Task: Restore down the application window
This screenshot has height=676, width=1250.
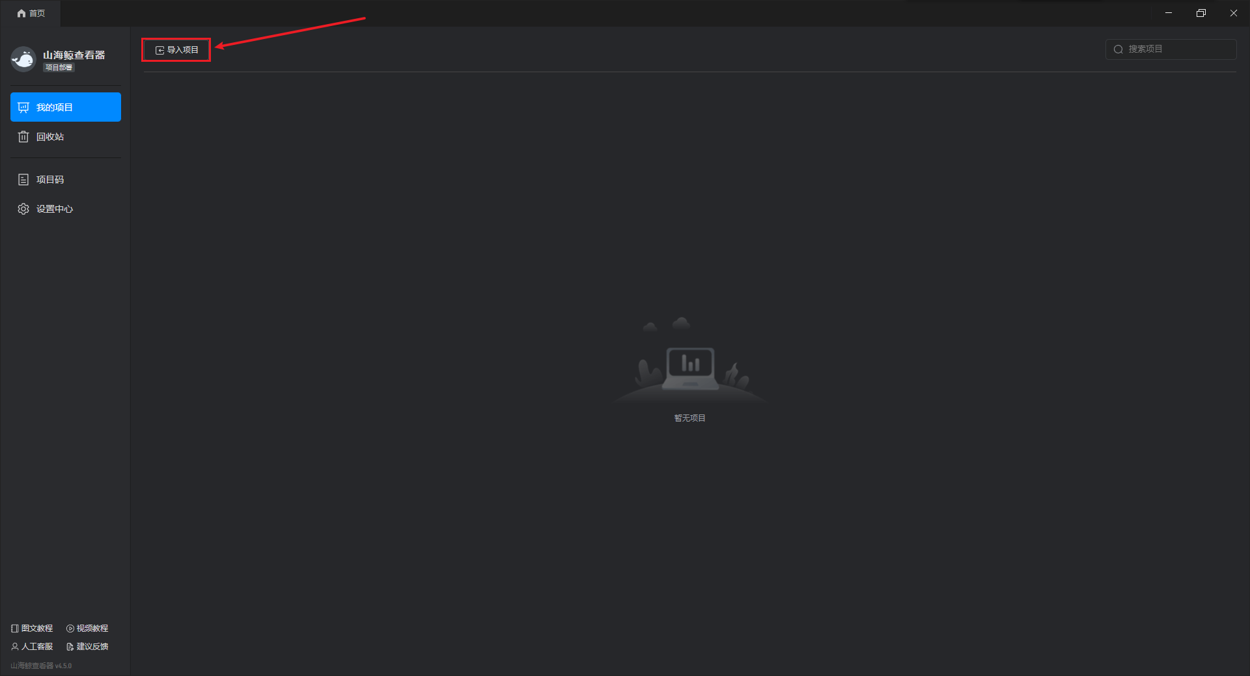Action: [1201, 13]
